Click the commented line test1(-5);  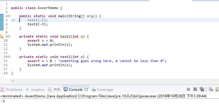[x=37, y=20]
